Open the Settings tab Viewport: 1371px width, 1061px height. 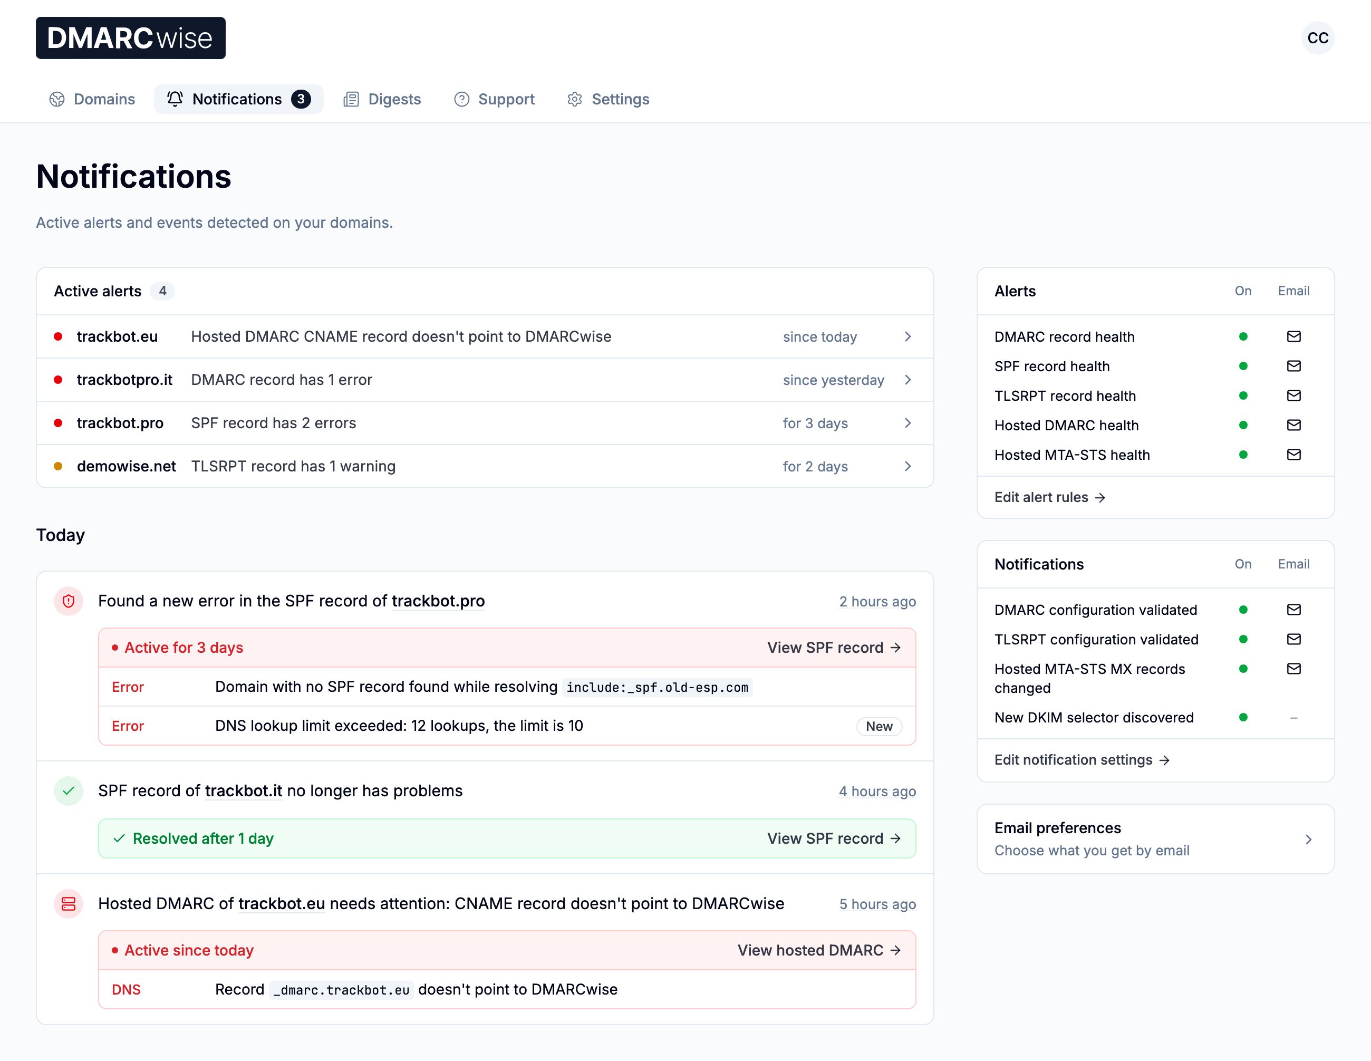(609, 99)
